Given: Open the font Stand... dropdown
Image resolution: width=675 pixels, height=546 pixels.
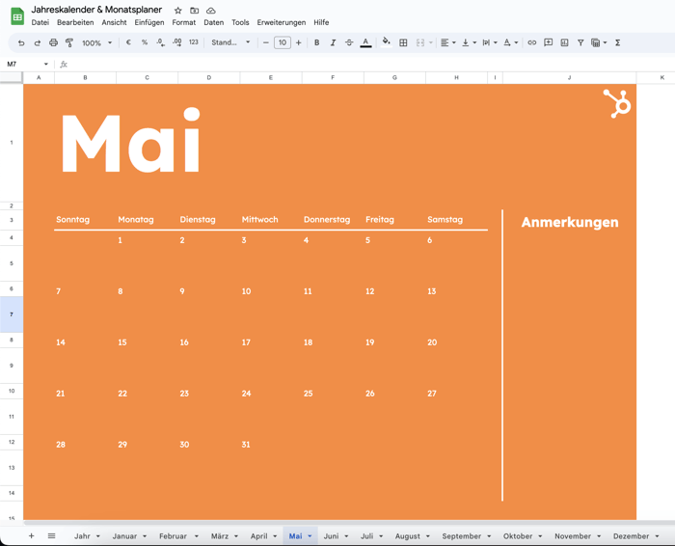Looking at the screenshot, I should [x=230, y=42].
